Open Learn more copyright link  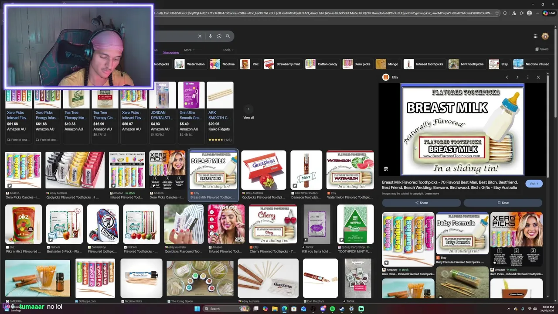(432, 194)
